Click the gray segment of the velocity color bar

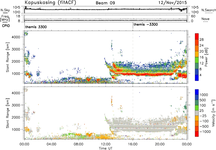[x=197, y=113]
